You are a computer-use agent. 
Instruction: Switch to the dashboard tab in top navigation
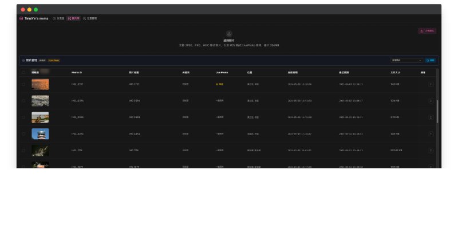(58, 18)
